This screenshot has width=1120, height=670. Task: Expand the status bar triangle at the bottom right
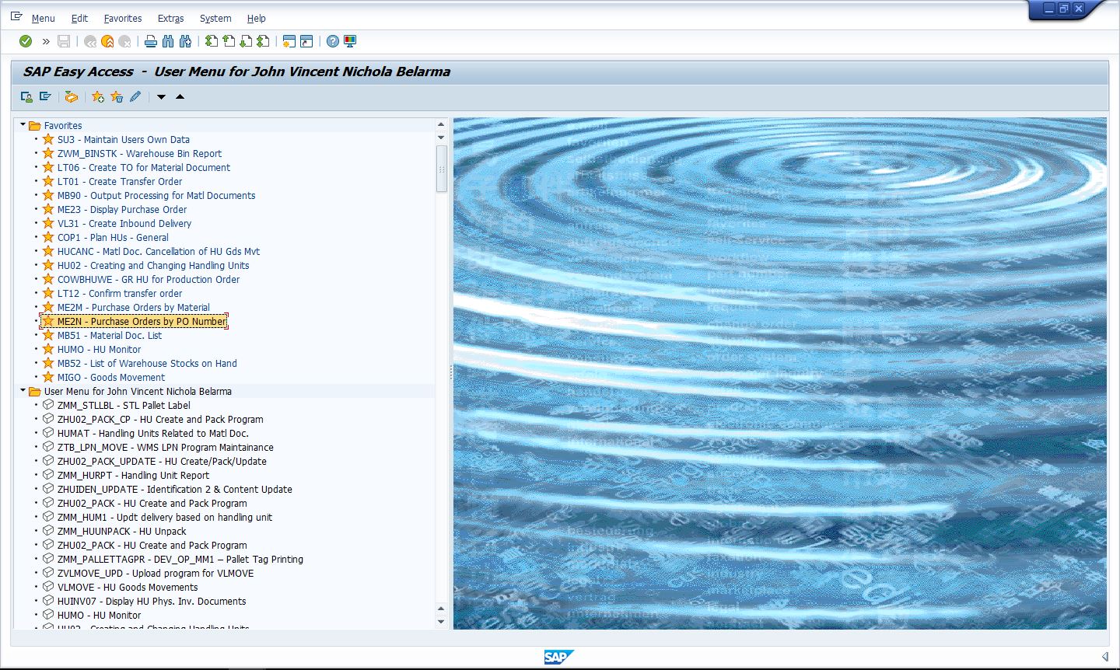tap(1104, 658)
